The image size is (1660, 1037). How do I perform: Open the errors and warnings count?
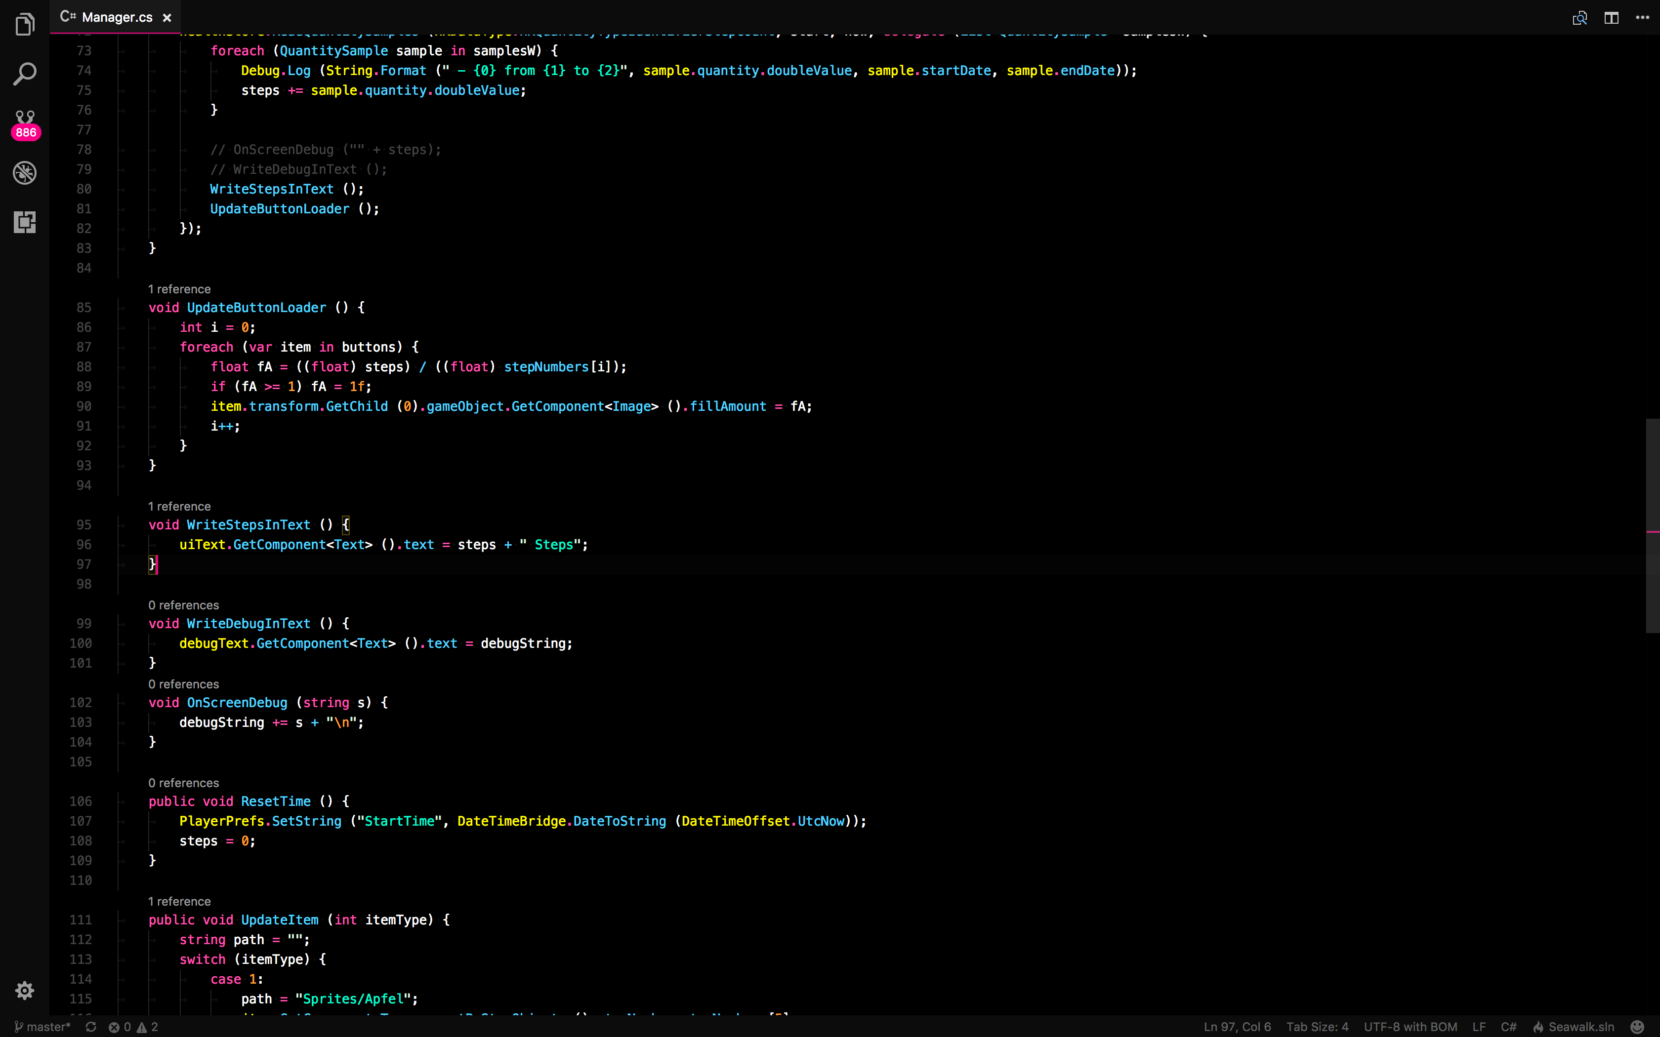coord(133,1027)
